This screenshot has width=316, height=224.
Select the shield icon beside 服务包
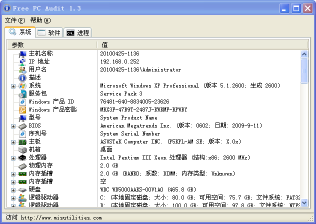point(22,93)
